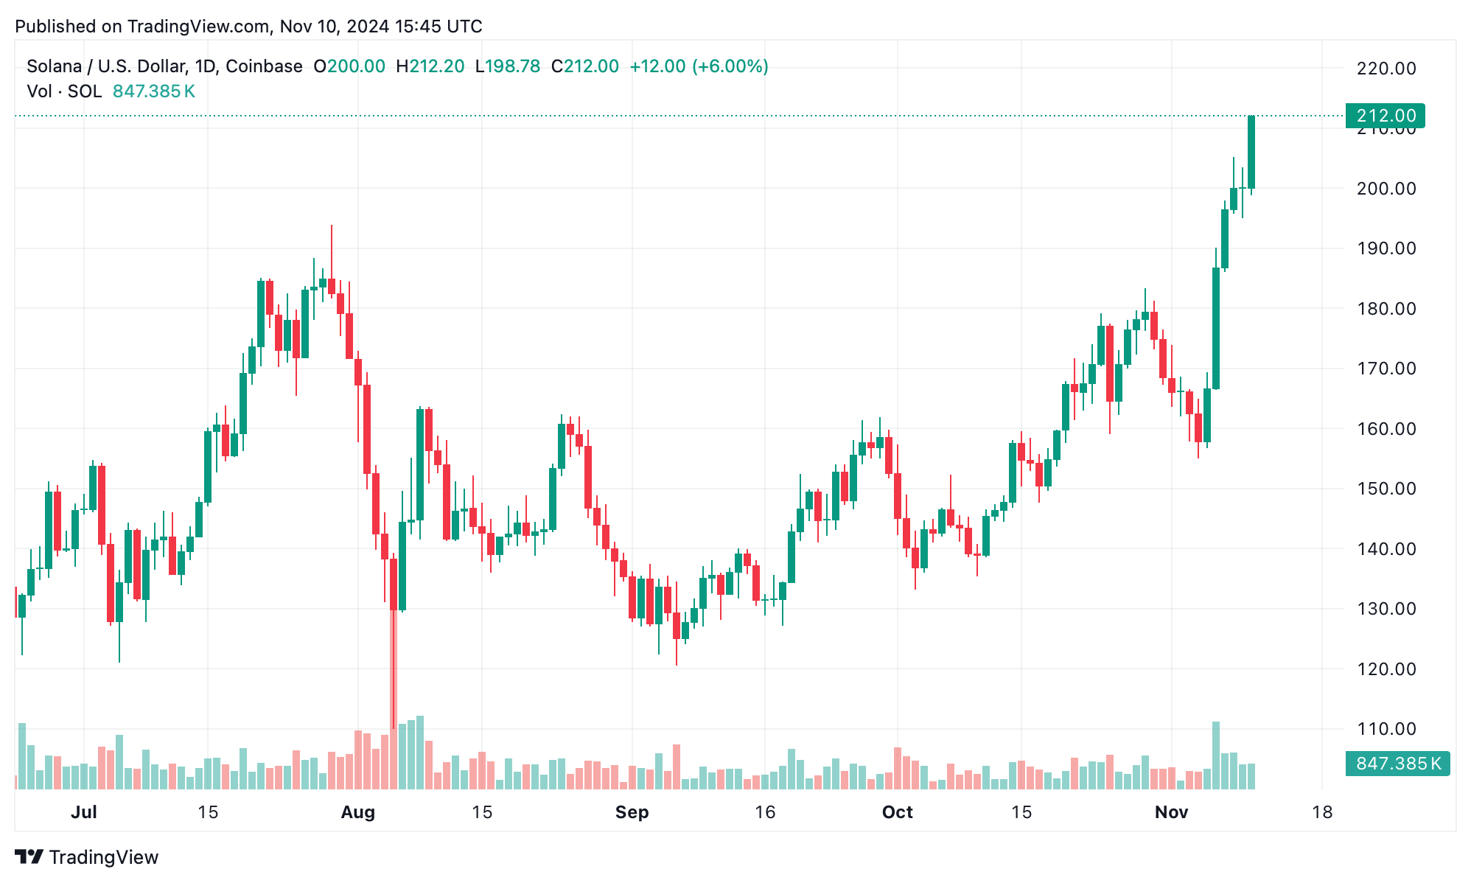Click the TradingView logo at bottom left
1471x883 pixels.
coord(87,857)
